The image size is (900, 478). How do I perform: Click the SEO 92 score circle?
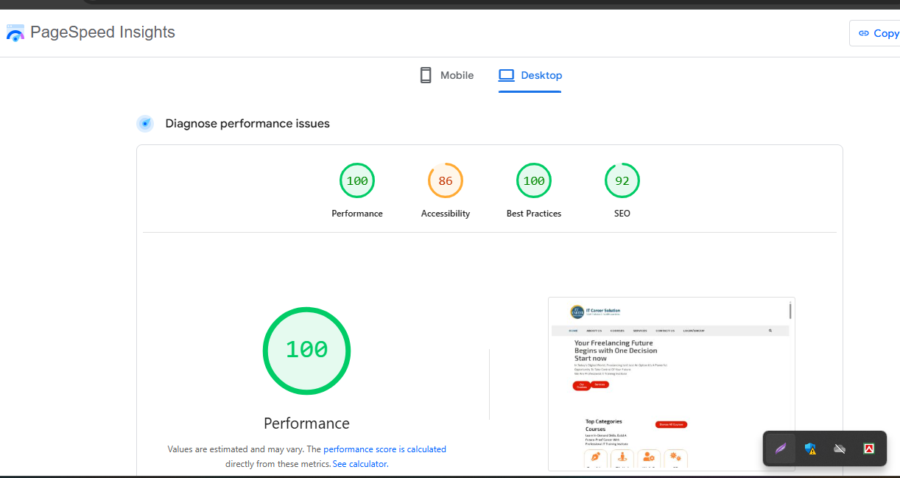(x=622, y=180)
